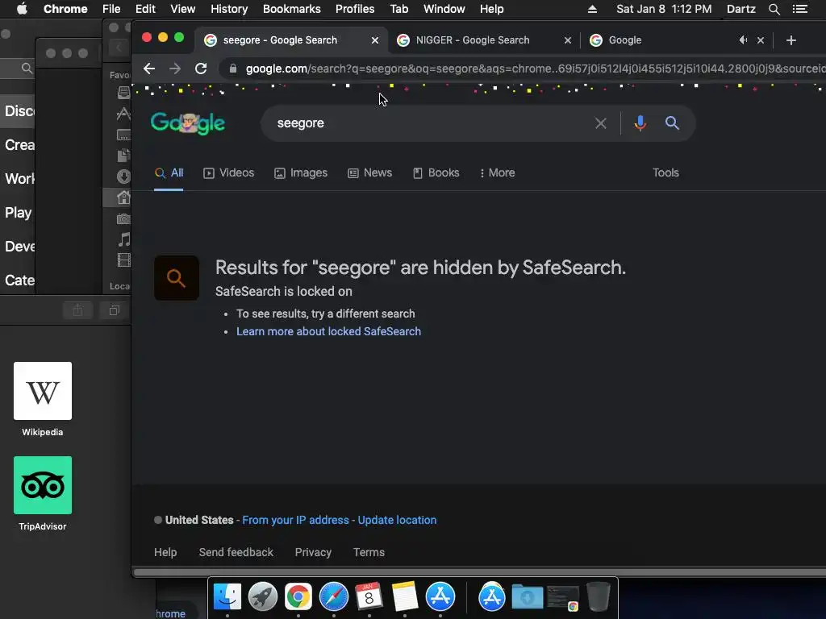Click the From your IP address link

click(x=295, y=520)
